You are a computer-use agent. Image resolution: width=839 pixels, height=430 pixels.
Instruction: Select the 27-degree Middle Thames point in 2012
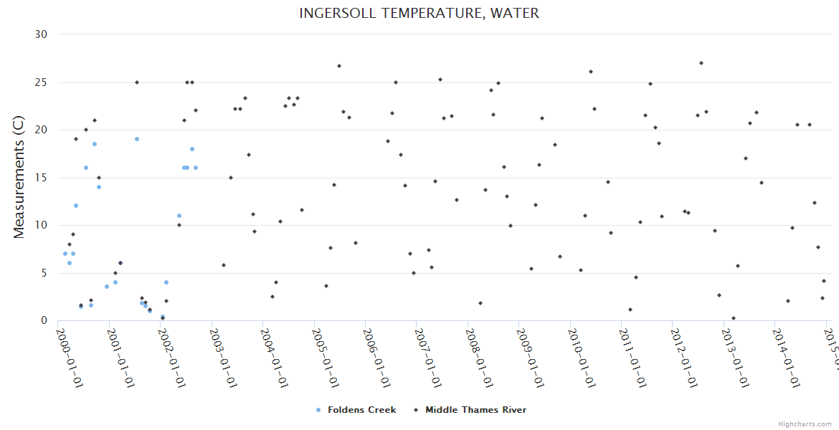click(701, 63)
